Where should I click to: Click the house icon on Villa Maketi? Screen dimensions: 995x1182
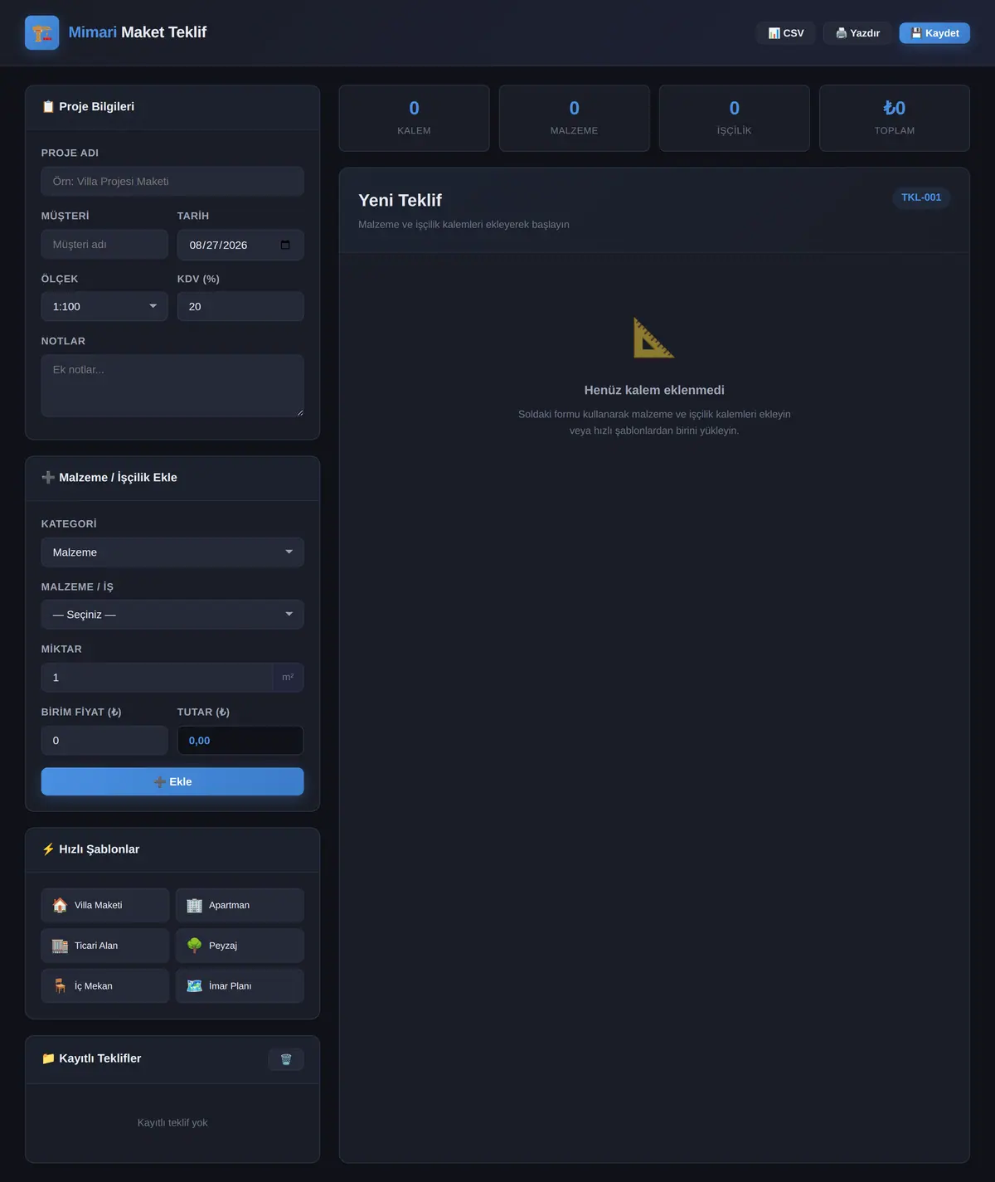tap(60, 905)
